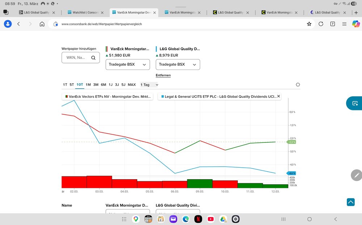The width and height of the screenshot is (362, 225).
Task: Open the Settings gear in taskbar
Action: click(x=236, y=219)
